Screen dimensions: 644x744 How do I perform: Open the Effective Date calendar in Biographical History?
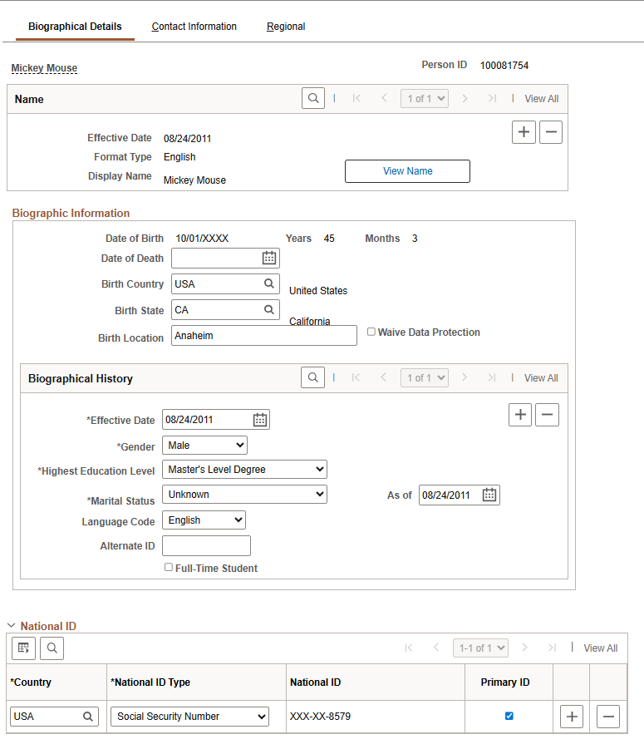260,420
